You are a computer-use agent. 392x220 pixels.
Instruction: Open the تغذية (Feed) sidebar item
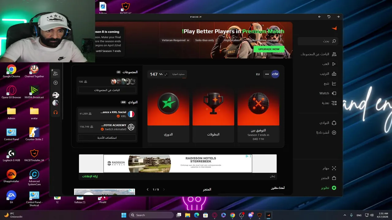pos(329,103)
